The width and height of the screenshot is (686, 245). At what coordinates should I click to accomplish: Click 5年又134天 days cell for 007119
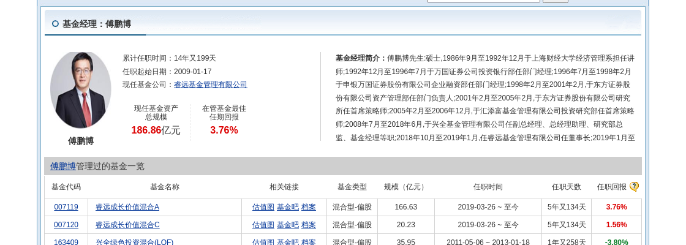pyautogui.click(x=566, y=207)
